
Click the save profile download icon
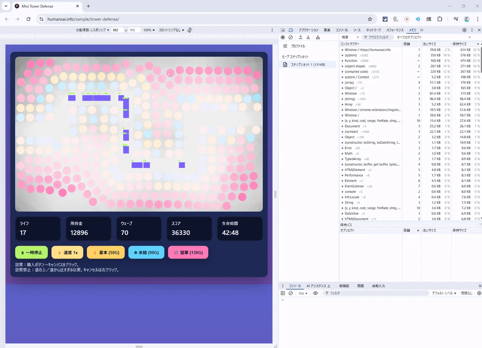pos(308,37)
